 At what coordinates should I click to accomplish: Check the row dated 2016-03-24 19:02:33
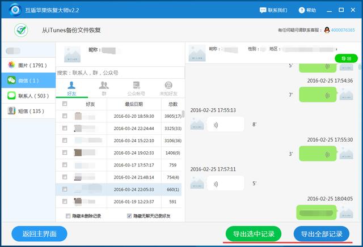pos(65,152)
